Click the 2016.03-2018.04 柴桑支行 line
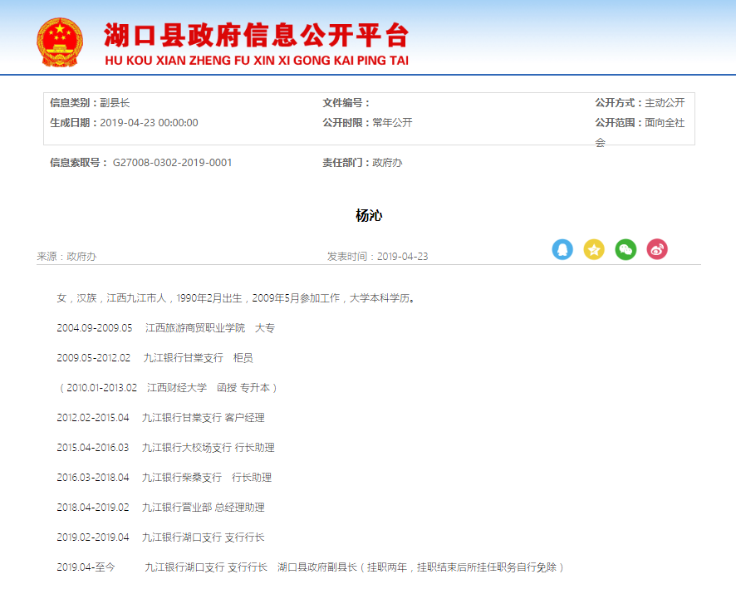The height and width of the screenshot is (589, 736). click(164, 478)
